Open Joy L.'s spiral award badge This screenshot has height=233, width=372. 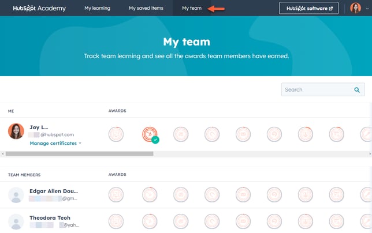(274, 134)
